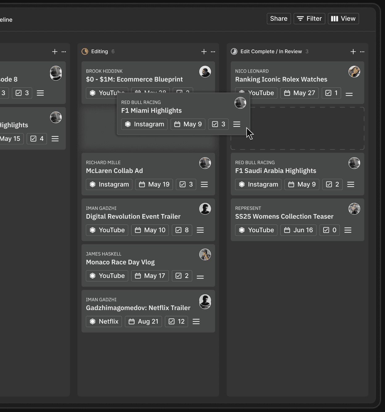Screen dimensions: 385x412
Task: Open checklist count 12 on Netflix Trailer
Action: 176,322
